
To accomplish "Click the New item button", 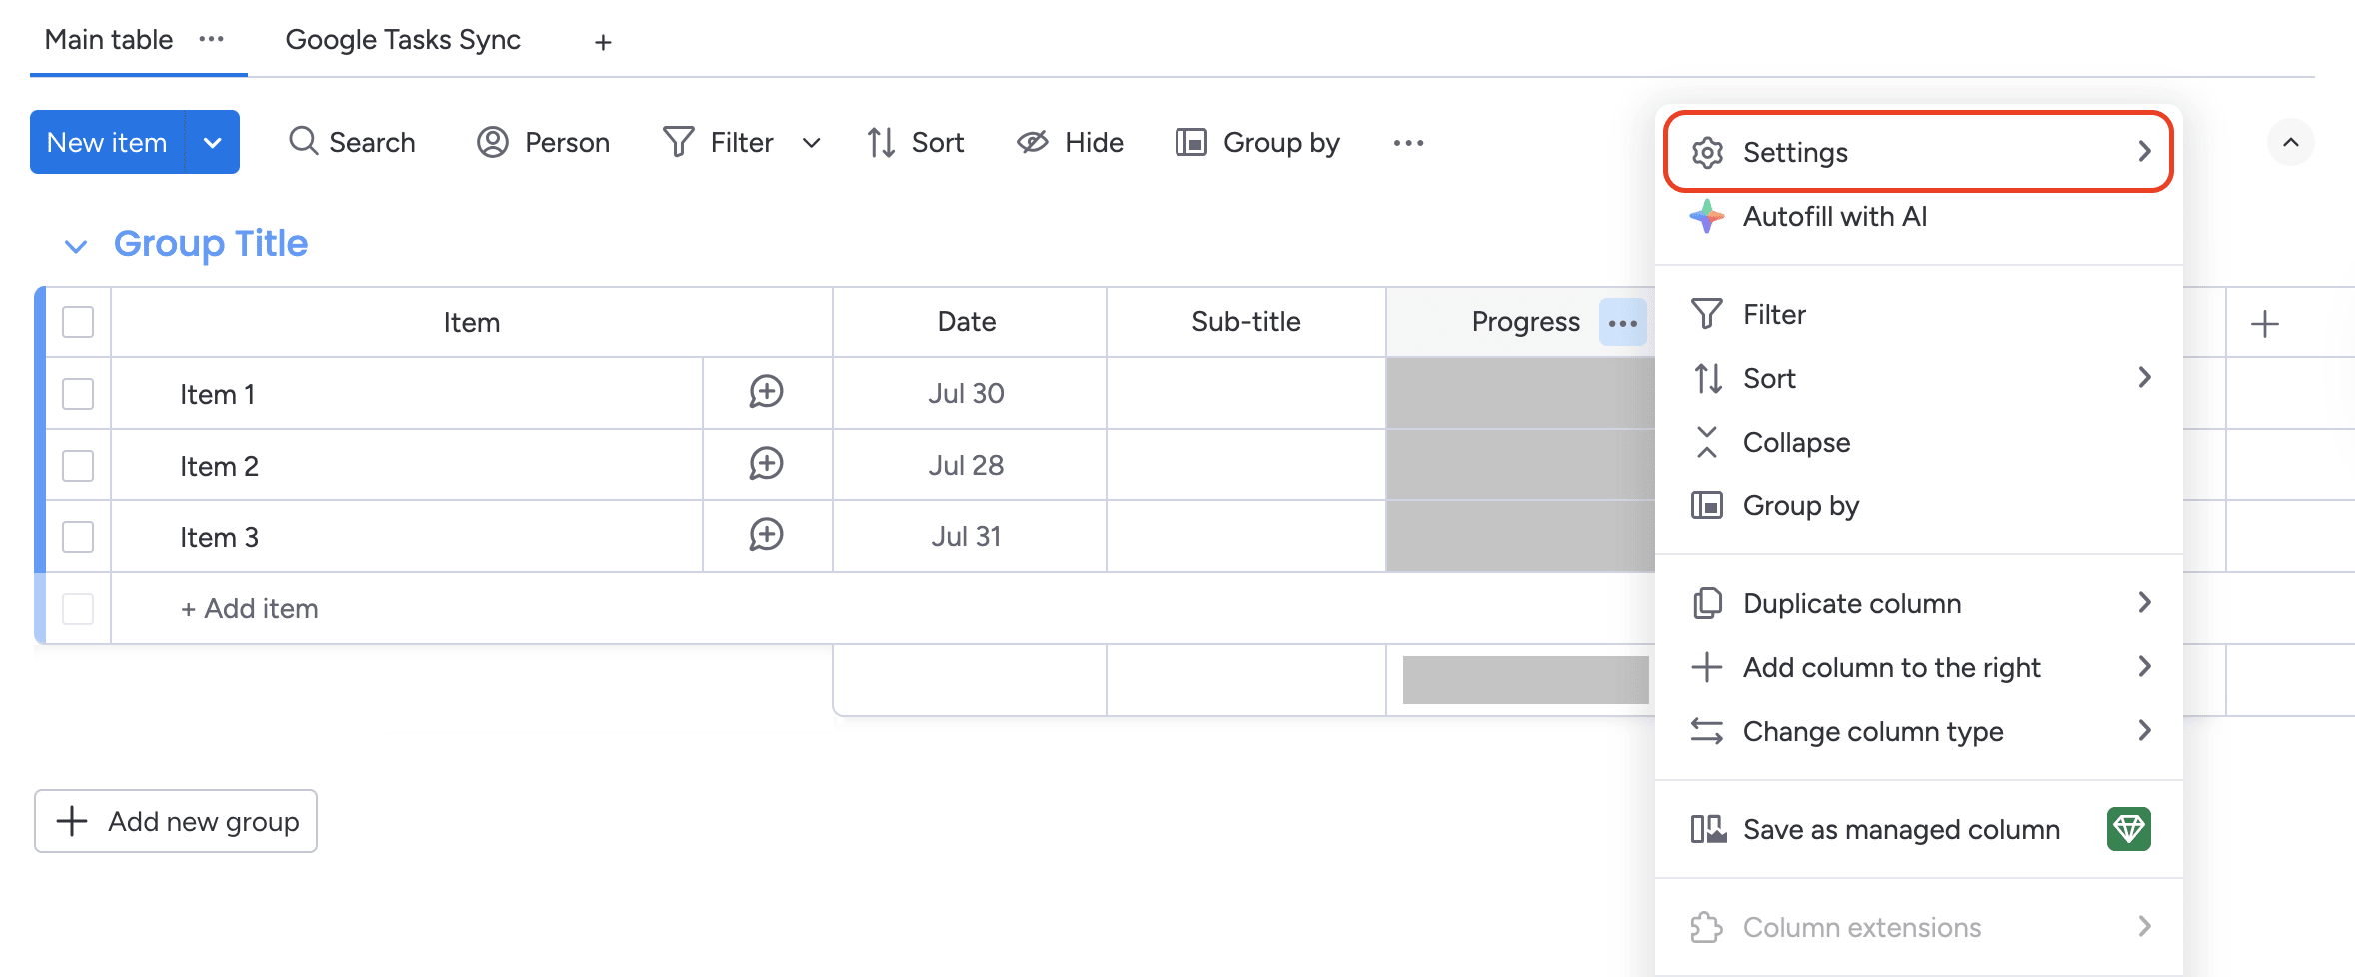I will click(x=107, y=142).
